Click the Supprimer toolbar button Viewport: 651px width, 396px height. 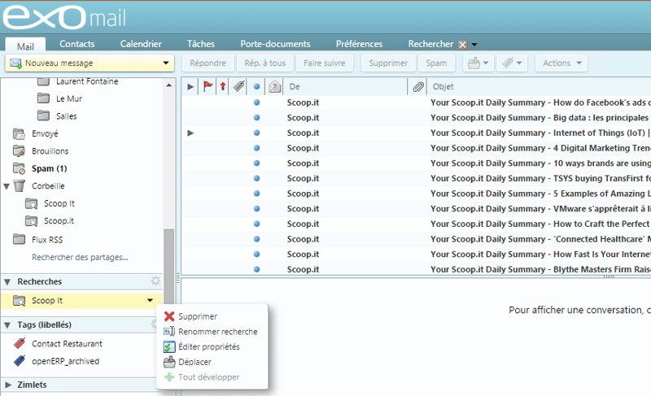click(388, 63)
